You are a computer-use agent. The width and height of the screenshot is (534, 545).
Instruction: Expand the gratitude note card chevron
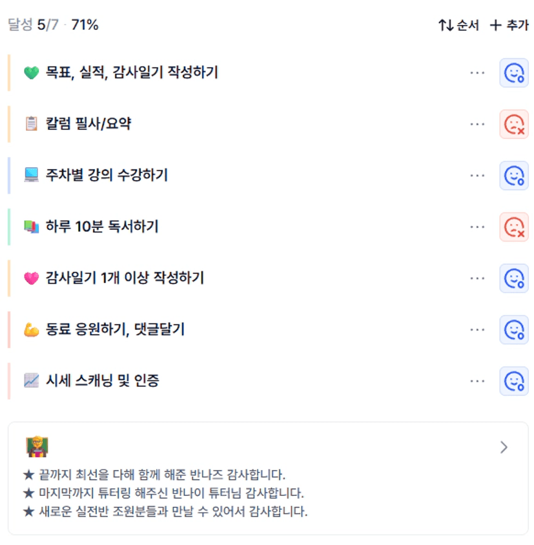coord(504,447)
